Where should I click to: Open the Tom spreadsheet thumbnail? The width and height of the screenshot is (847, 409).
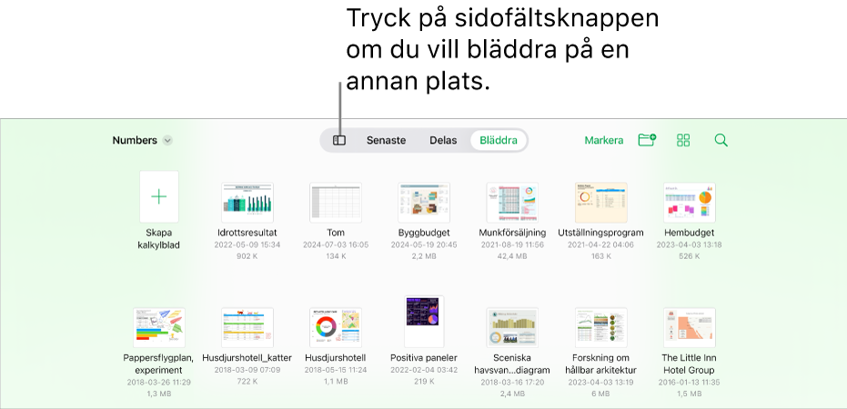pos(336,203)
